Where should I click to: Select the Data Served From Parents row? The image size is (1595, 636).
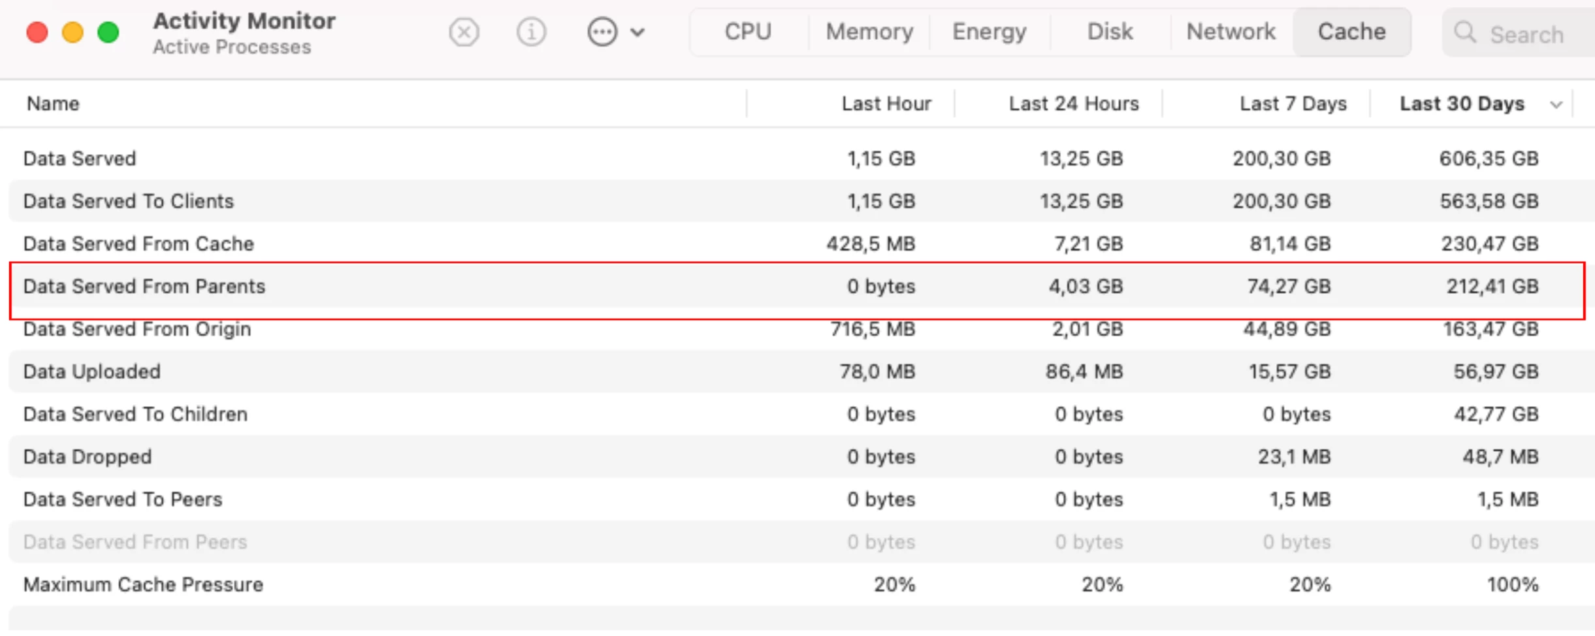802,286
